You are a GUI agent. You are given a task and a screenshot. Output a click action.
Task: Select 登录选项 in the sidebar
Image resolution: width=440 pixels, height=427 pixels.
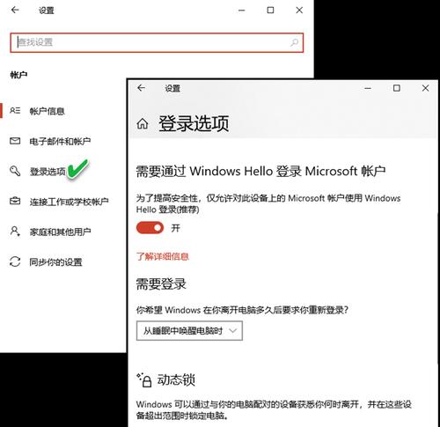point(48,172)
